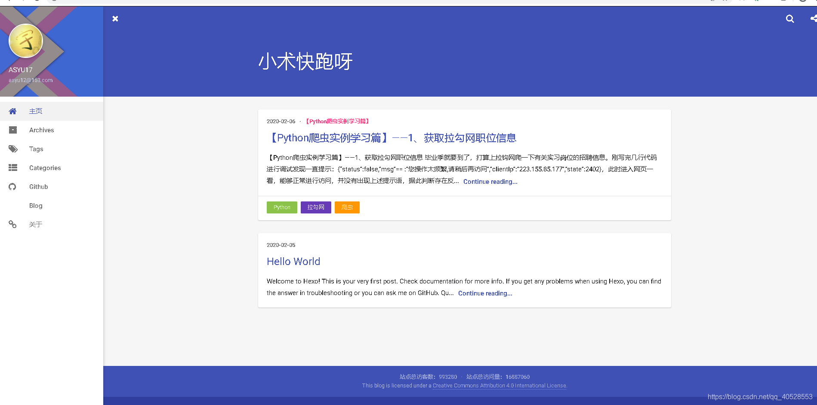
Task: Open the Blog section from the sidebar
Action: pyautogui.click(x=36, y=205)
